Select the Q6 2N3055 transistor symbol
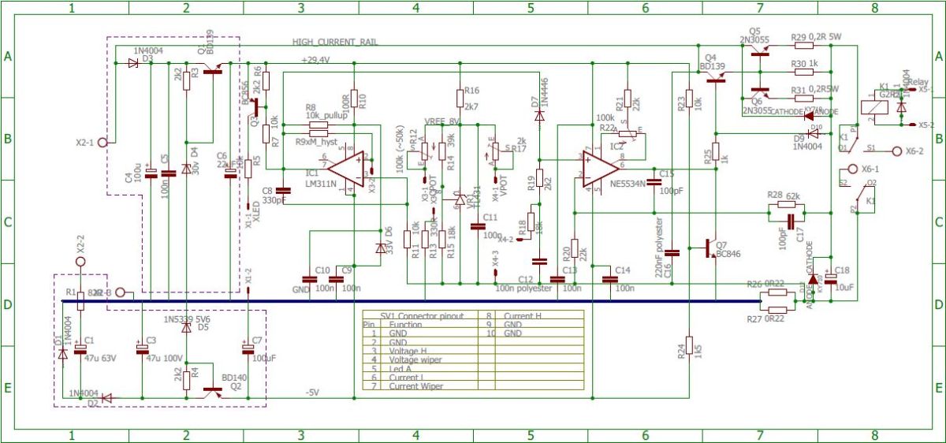 (x=760, y=92)
